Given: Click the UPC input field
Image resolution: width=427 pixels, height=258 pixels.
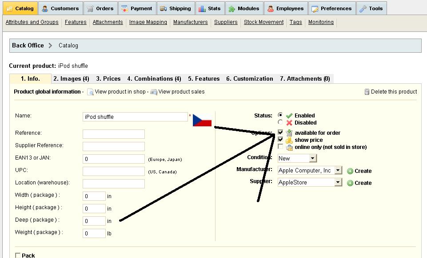Looking at the screenshot, I should [114, 172].
